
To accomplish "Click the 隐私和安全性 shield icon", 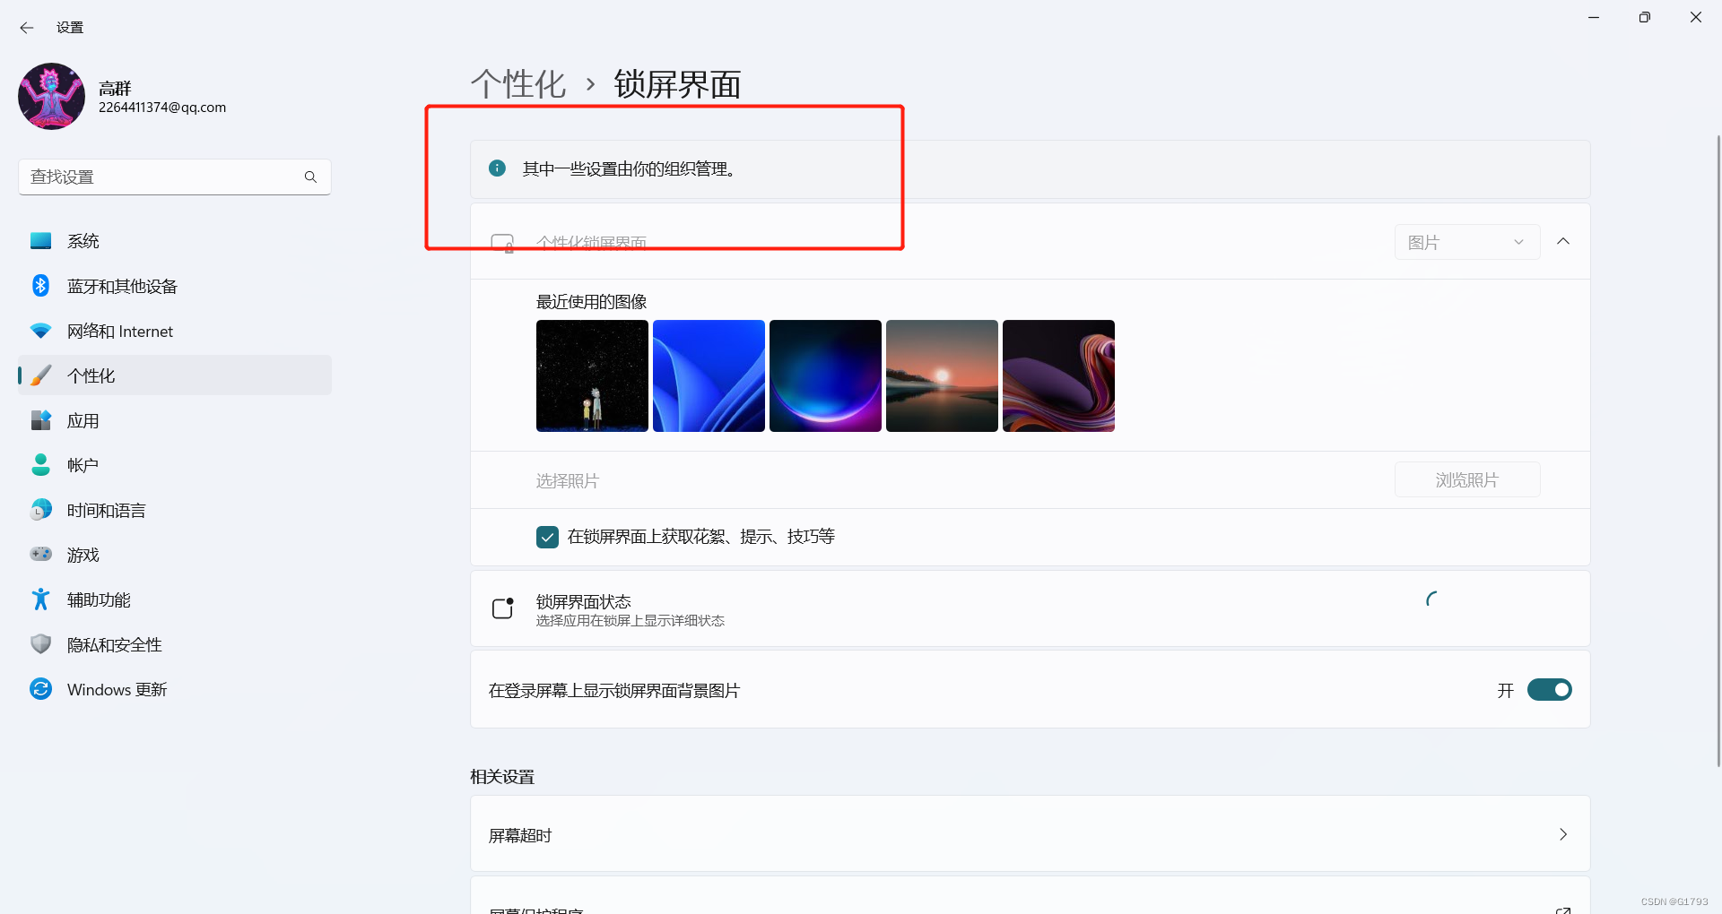I will 40,644.
